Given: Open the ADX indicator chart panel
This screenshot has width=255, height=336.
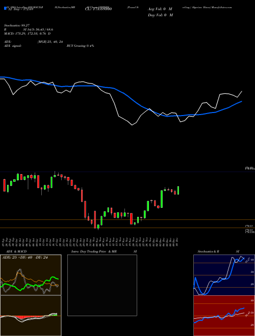Looking at the screenshot, I should tap(31, 275).
